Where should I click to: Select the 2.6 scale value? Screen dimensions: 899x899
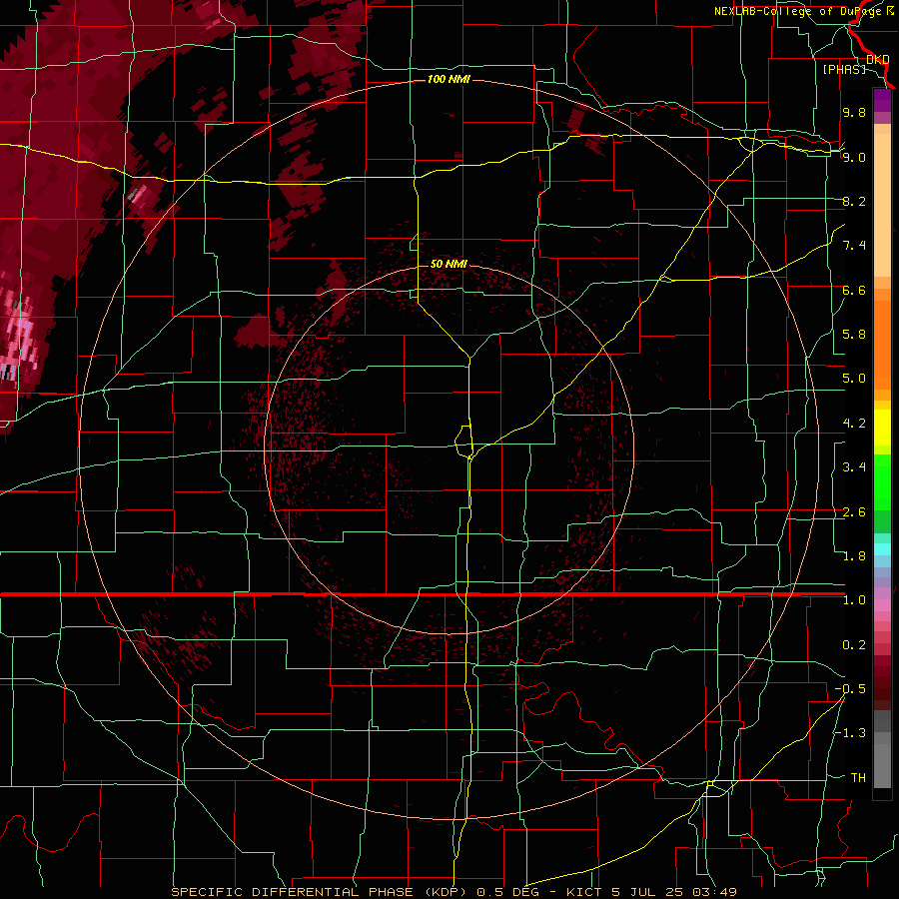854,512
